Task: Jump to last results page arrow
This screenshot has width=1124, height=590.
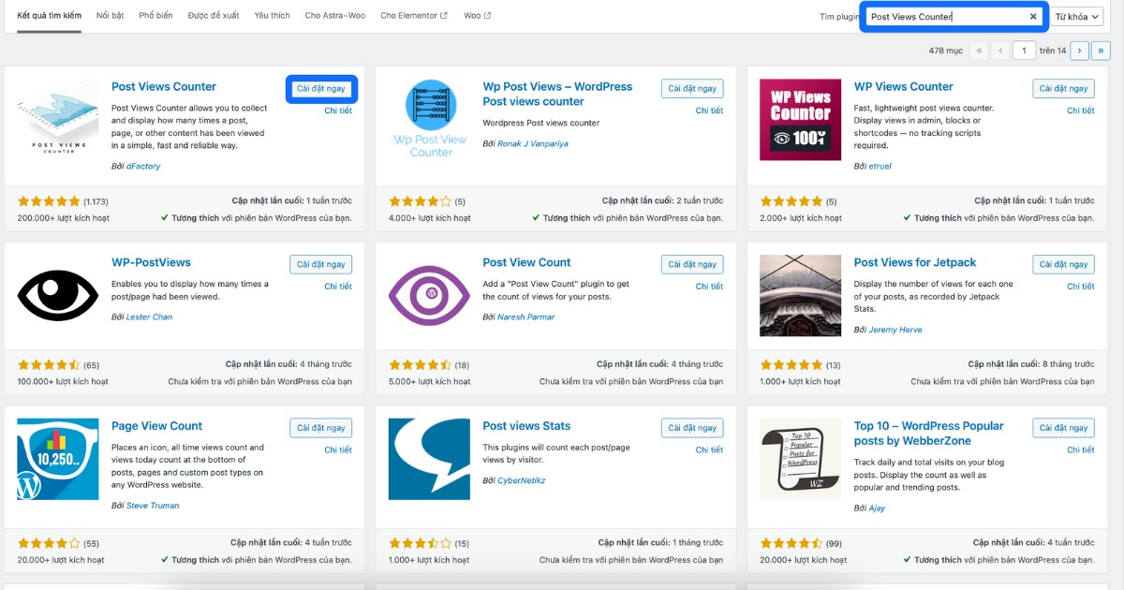Action: [1102, 51]
